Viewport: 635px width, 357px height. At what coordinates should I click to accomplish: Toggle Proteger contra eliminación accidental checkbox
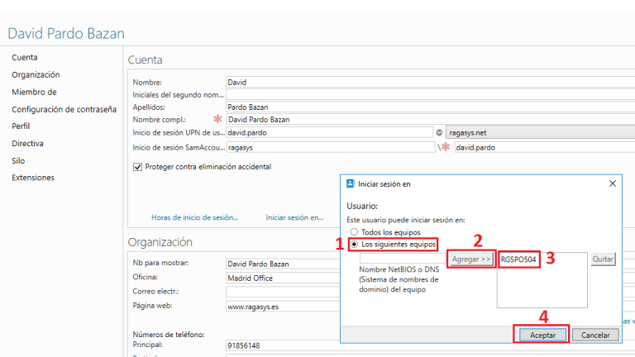pyautogui.click(x=137, y=166)
